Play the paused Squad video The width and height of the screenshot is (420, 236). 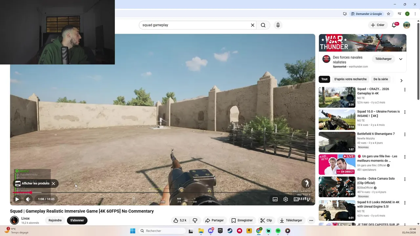pyautogui.click(x=17, y=199)
